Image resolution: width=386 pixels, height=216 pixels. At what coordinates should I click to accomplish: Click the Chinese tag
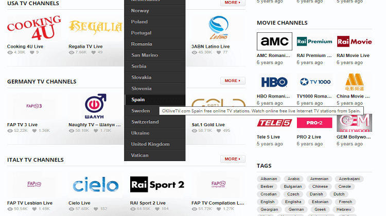pyautogui.click(x=320, y=186)
